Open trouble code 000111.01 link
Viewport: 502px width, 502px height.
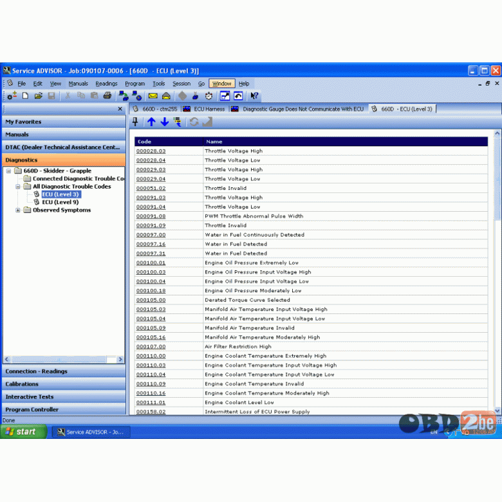pos(151,403)
